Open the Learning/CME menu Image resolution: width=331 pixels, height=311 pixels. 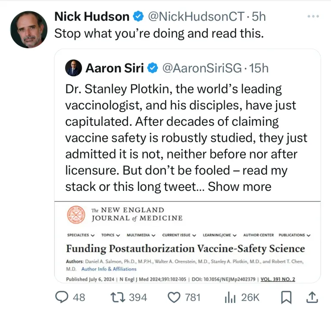pyautogui.click(x=220, y=235)
